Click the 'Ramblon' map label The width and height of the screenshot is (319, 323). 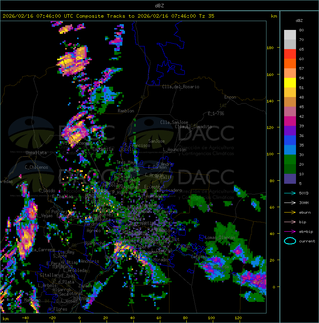(x=126, y=111)
